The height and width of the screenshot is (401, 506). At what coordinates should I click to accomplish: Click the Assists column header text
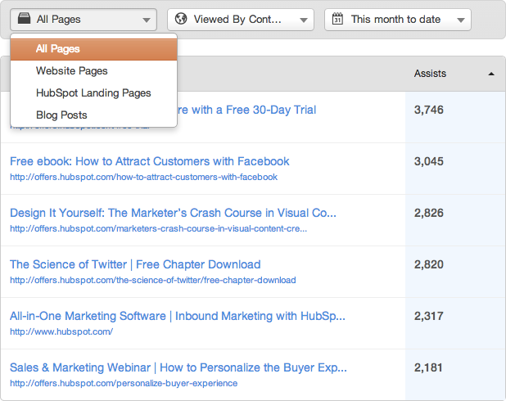click(x=430, y=74)
